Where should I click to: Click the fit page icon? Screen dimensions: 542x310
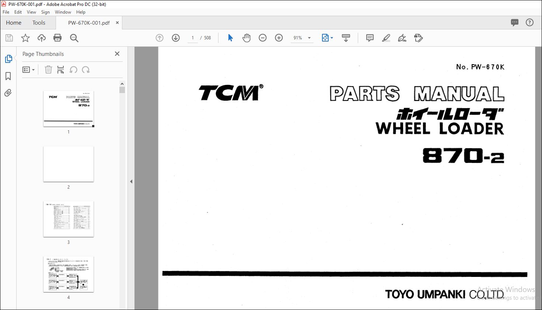(325, 38)
